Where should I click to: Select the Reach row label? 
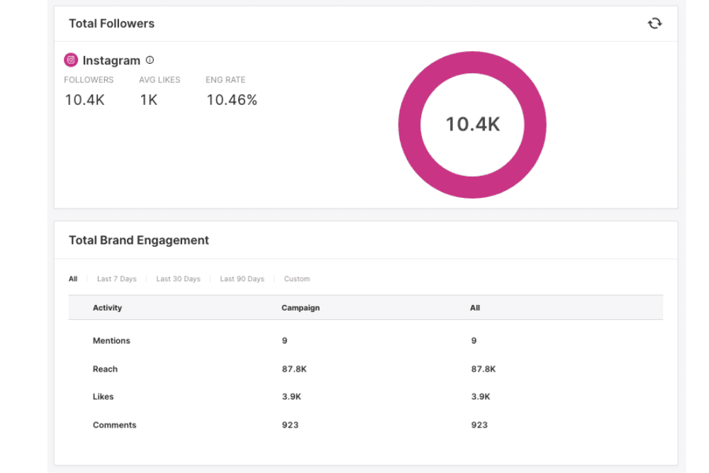coord(105,369)
